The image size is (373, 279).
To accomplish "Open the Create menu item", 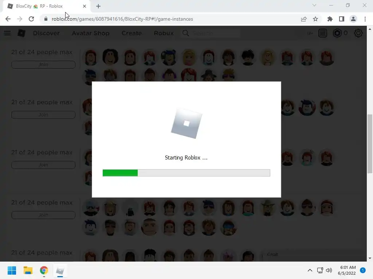I will (131, 33).
